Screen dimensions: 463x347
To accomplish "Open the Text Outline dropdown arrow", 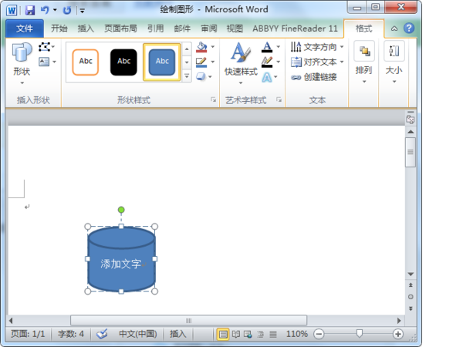I will coord(278,62).
